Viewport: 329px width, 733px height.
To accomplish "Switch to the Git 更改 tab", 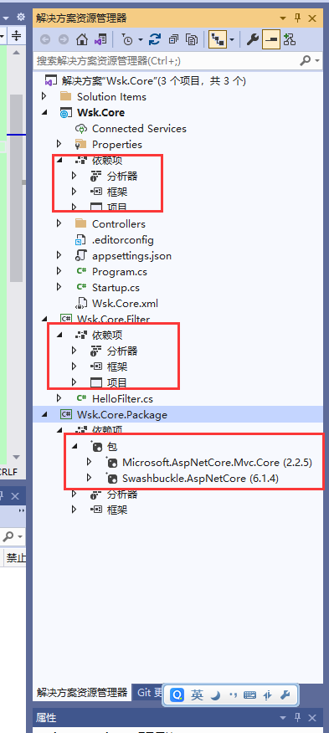I will click(x=149, y=693).
